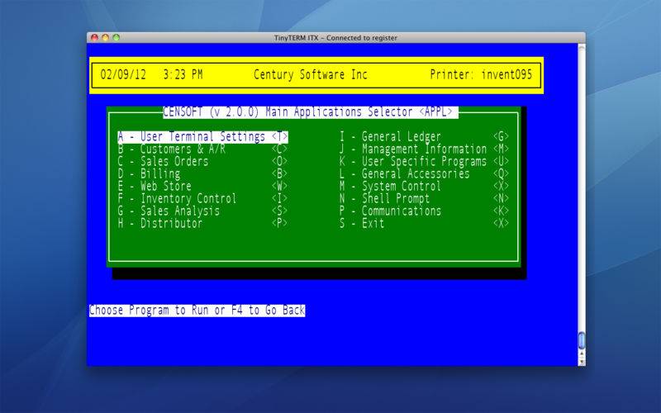Open General Accessories menu item
The width and height of the screenshot is (661, 413).
click(424, 173)
